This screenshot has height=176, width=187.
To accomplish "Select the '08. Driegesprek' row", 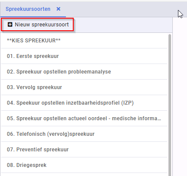I will click(84, 165).
